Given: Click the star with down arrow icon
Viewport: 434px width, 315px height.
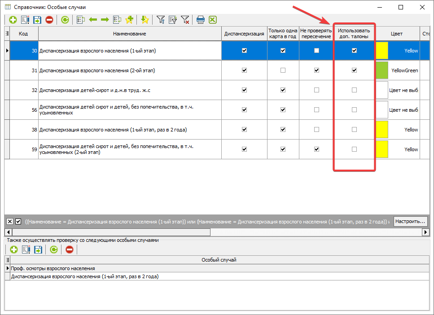Looking at the screenshot, I should (145, 20).
